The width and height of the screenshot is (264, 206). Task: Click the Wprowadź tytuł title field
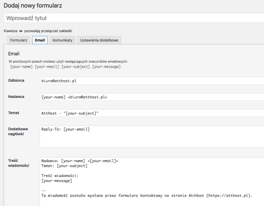coord(134,18)
